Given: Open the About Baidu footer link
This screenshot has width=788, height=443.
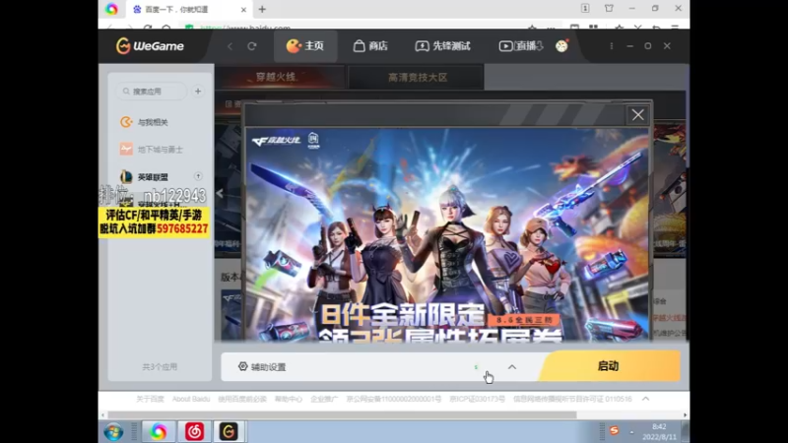Looking at the screenshot, I should pyautogui.click(x=191, y=399).
